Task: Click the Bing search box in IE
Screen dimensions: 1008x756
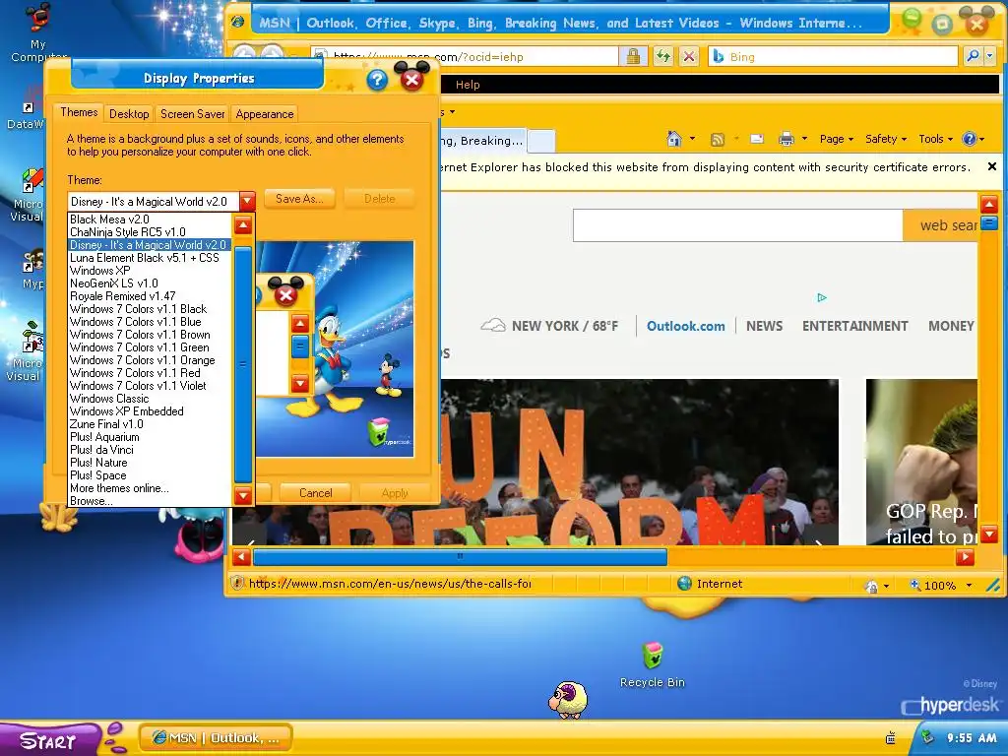Action: coord(833,56)
